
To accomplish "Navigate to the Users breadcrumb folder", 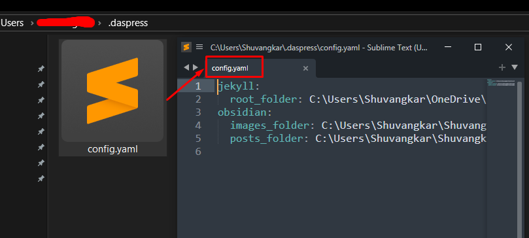I will click(x=12, y=23).
